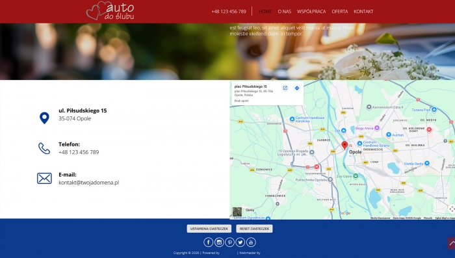Viewport: 455px width, 258px height.
Task: Click the +48 123 456 789 number under Telefon
Action: tap(79, 152)
